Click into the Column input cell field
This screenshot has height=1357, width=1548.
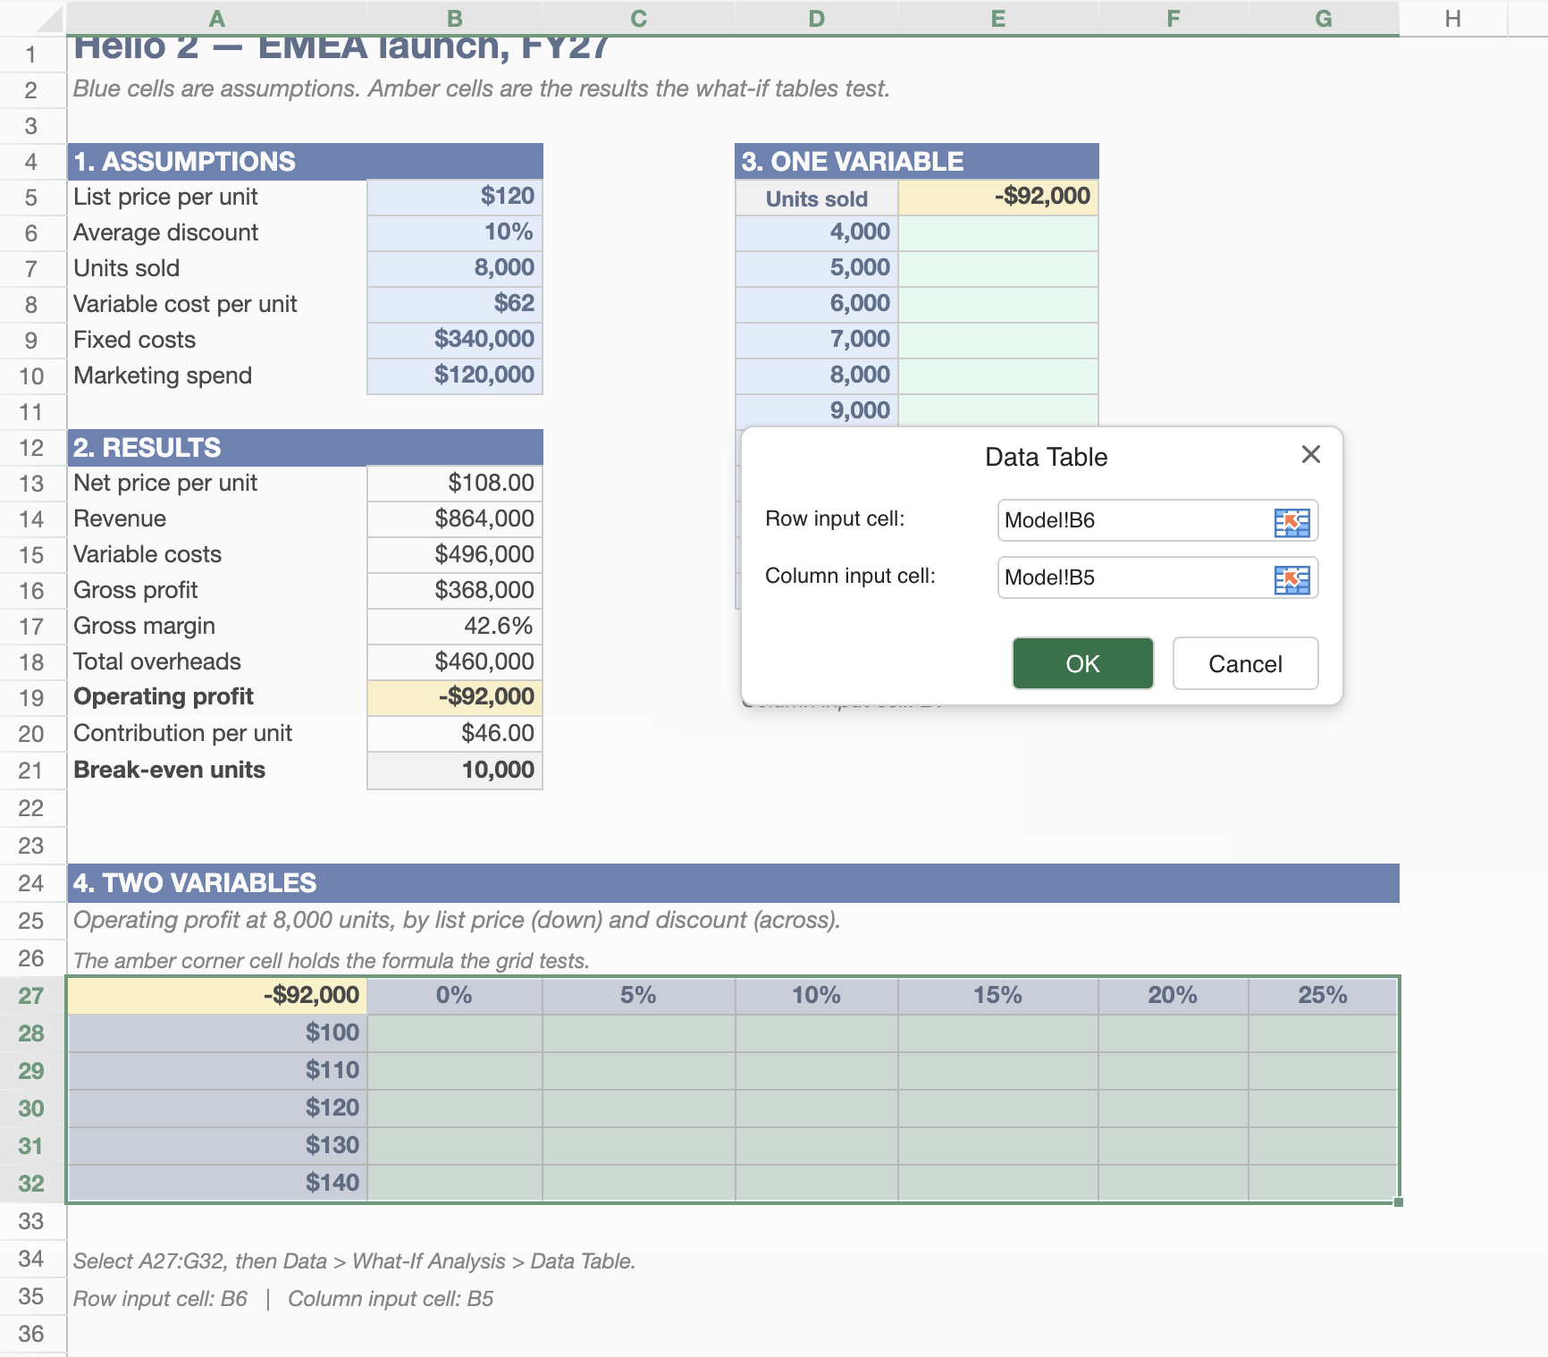[x=1157, y=577]
